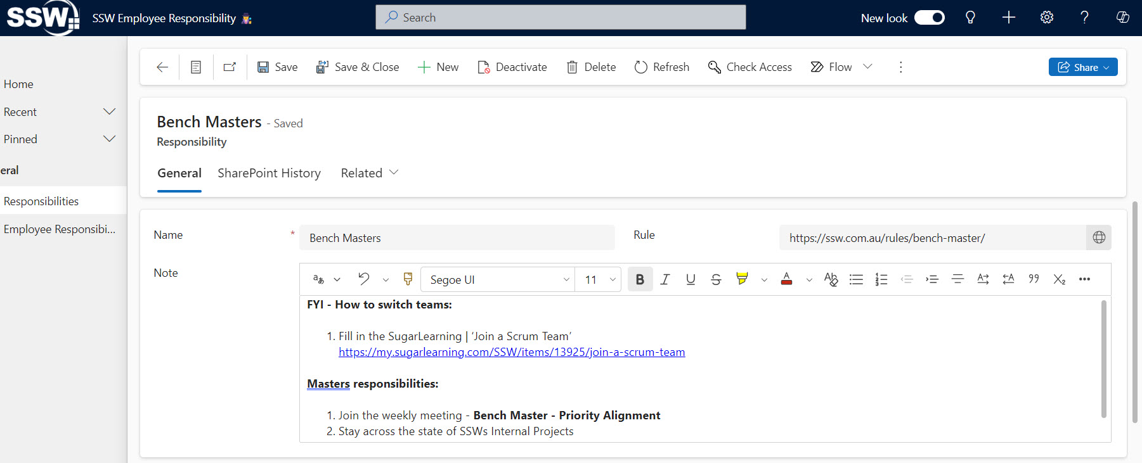Click the format painter icon
Screen dimensions: 1142x463
(x=408, y=279)
